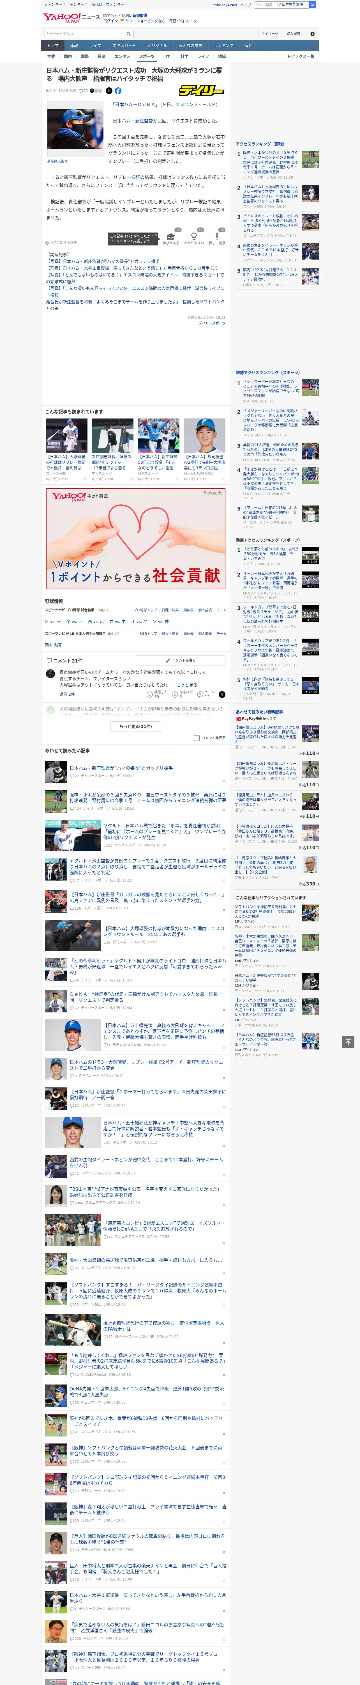Click 記事に関する報告 report link
Image resolution: width=360 pixels, height=1685 pixels.
point(61,243)
